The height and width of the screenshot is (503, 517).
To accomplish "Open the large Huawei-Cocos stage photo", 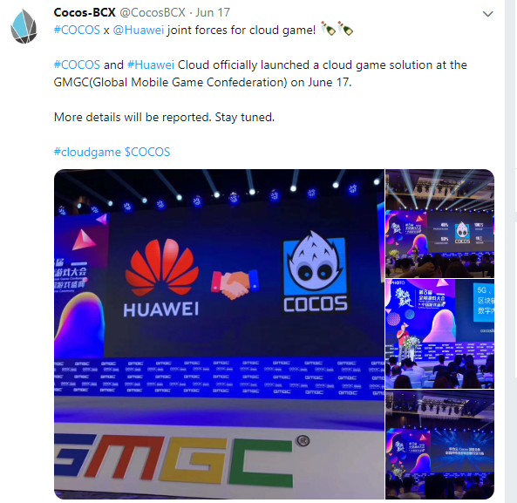I will point(219,334).
